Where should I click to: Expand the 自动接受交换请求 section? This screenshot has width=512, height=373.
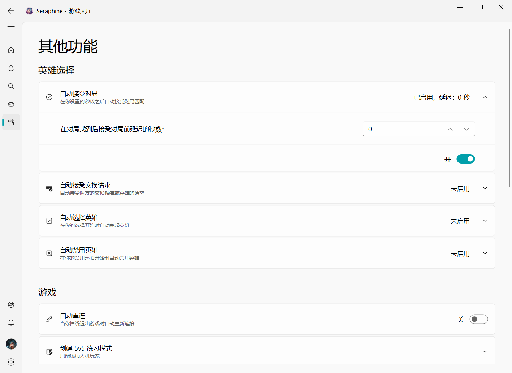pyautogui.click(x=485, y=188)
